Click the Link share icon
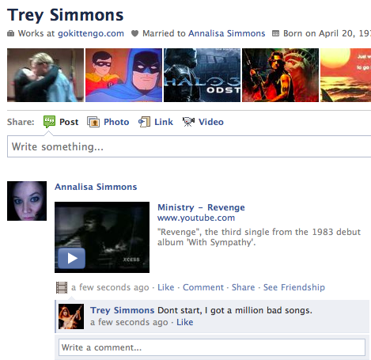 [x=144, y=122]
